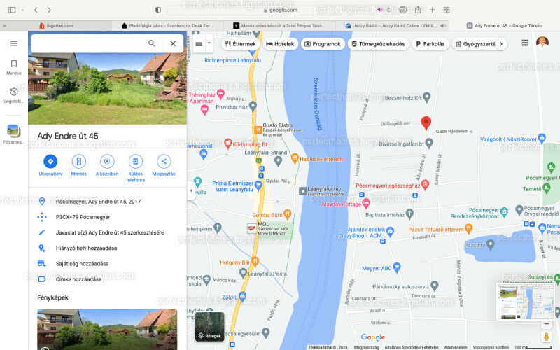Click Saját cég hozzáadása
Image resolution: width=560 pixels, height=350 pixels.
(x=107, y=264)
